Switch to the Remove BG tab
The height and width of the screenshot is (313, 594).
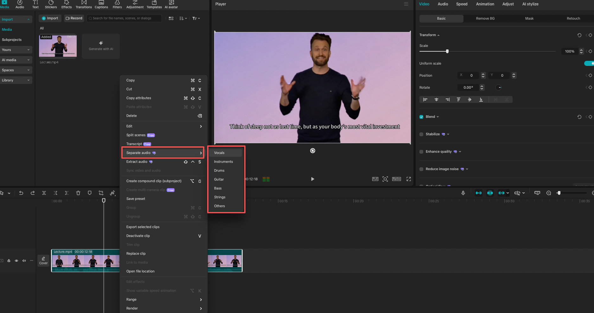pos(485,18)
